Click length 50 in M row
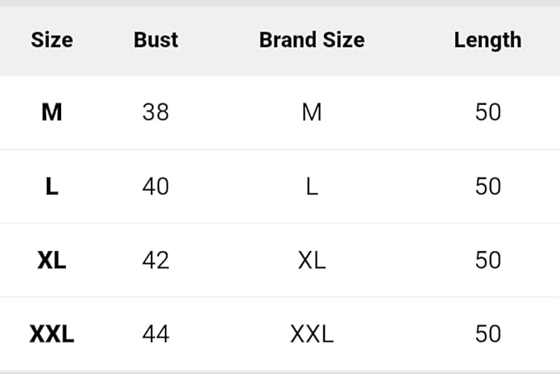Screen dimensions: 560x374 coord(487,112)
